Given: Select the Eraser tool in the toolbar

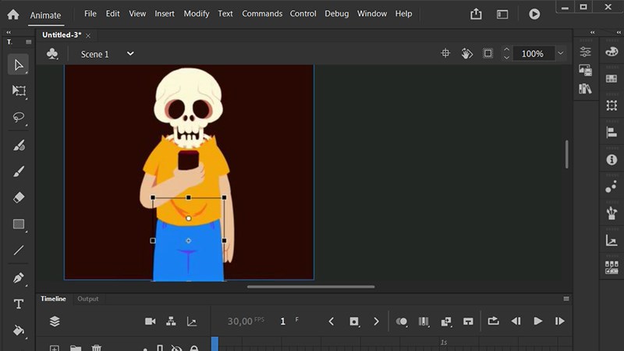Looking at the screenshot, I should 19,197.
